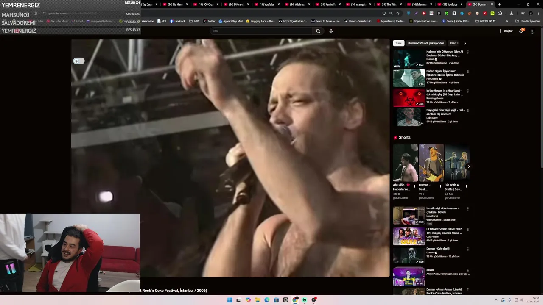Open the Task View taskbar icon
This screenshot has width=543, height=305.
click(x=239, y=300)
